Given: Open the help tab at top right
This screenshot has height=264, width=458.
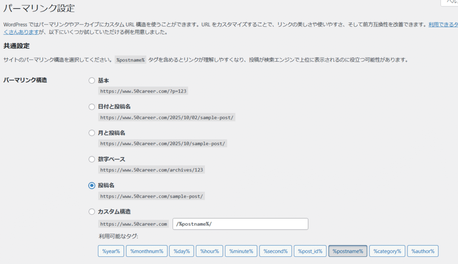Looking at the screenshot, I should (x=449, y=3).
